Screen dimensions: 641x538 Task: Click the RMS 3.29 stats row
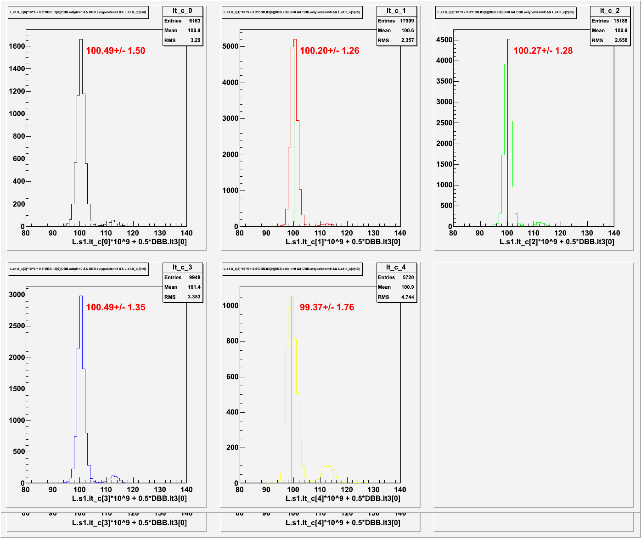pyautogui.click(x=182, y=40)
